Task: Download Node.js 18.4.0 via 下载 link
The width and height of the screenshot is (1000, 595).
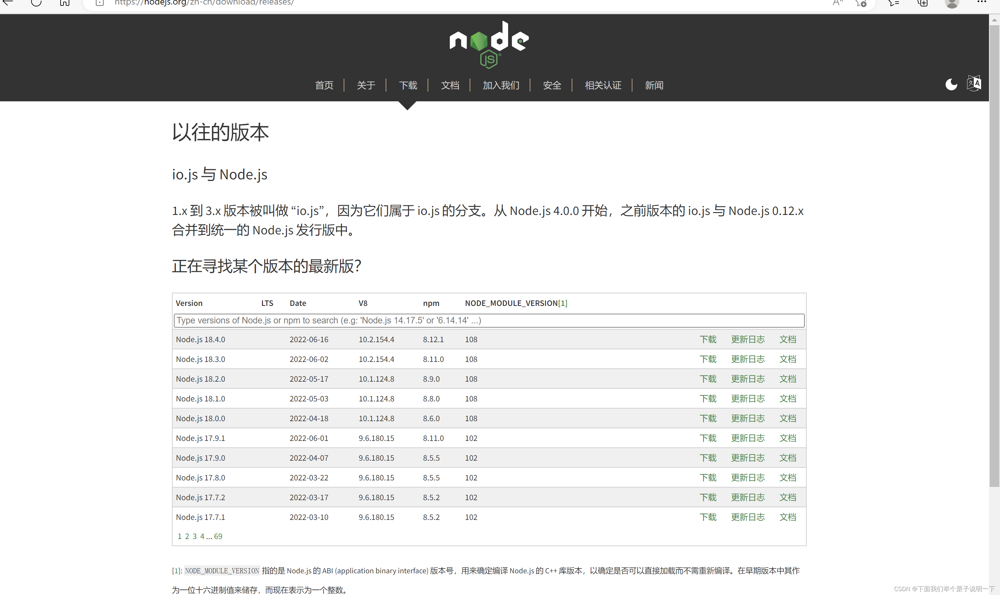Action: pos(708,340)
